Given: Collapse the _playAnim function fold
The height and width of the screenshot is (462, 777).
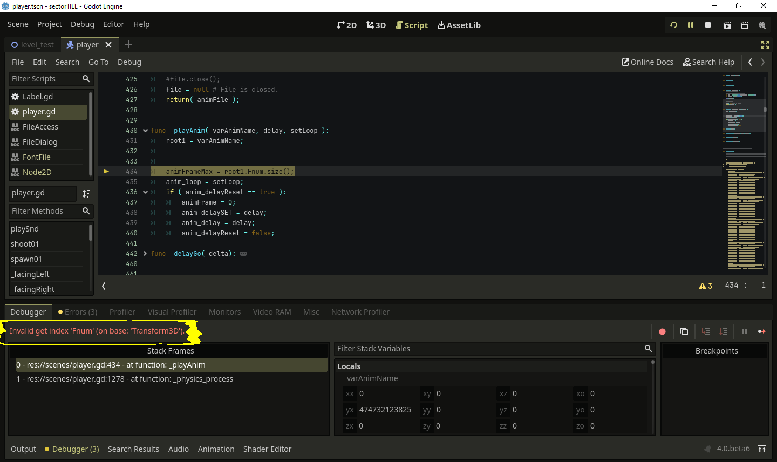Looking at the screenshot, I should (x=145, y=131).
